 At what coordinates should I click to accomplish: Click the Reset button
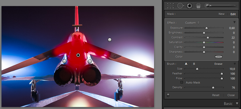click(216, 95)
